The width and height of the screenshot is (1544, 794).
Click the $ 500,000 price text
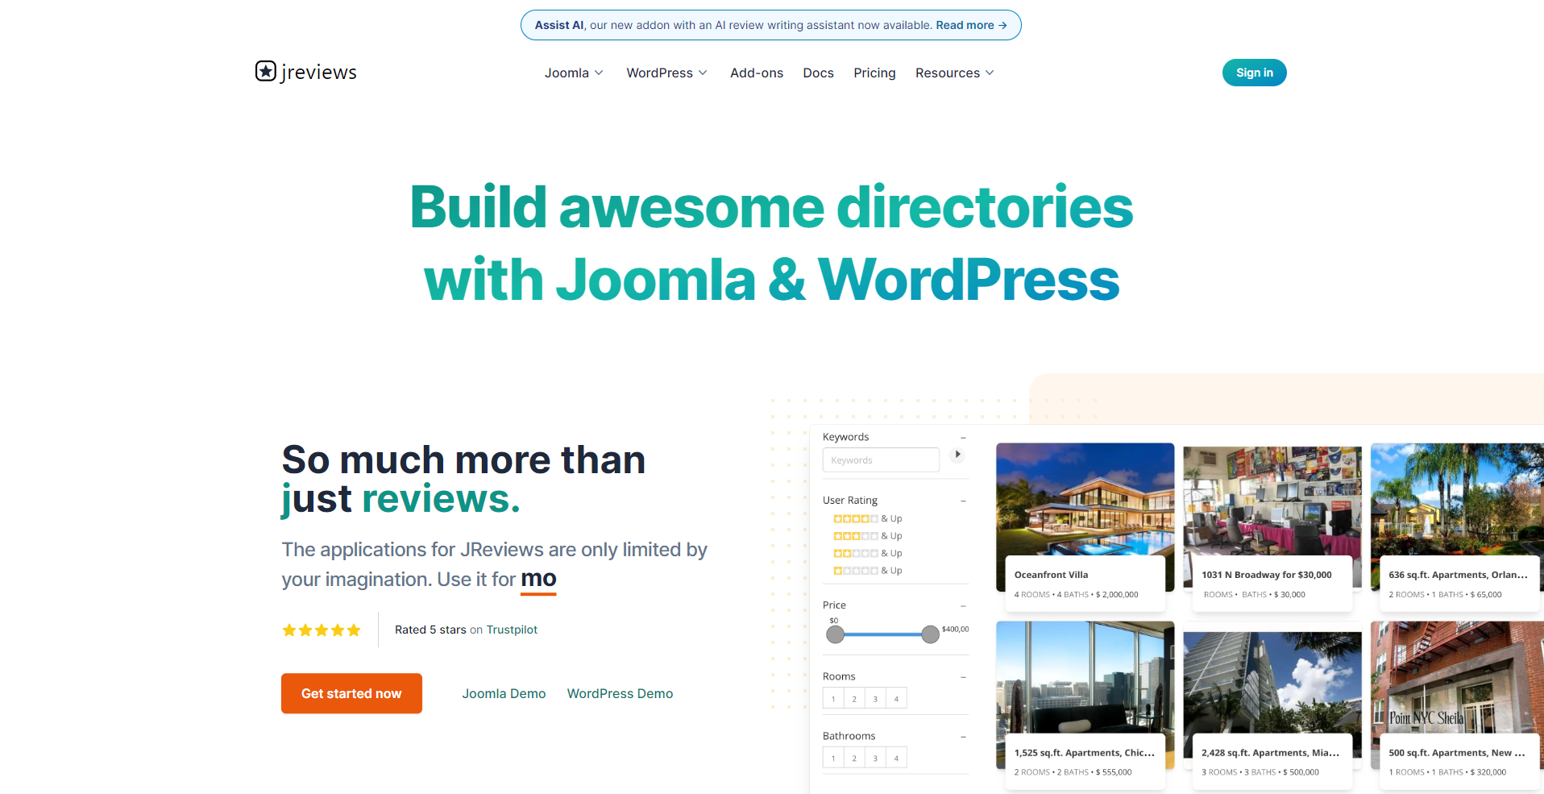[x=1301, y=772]
